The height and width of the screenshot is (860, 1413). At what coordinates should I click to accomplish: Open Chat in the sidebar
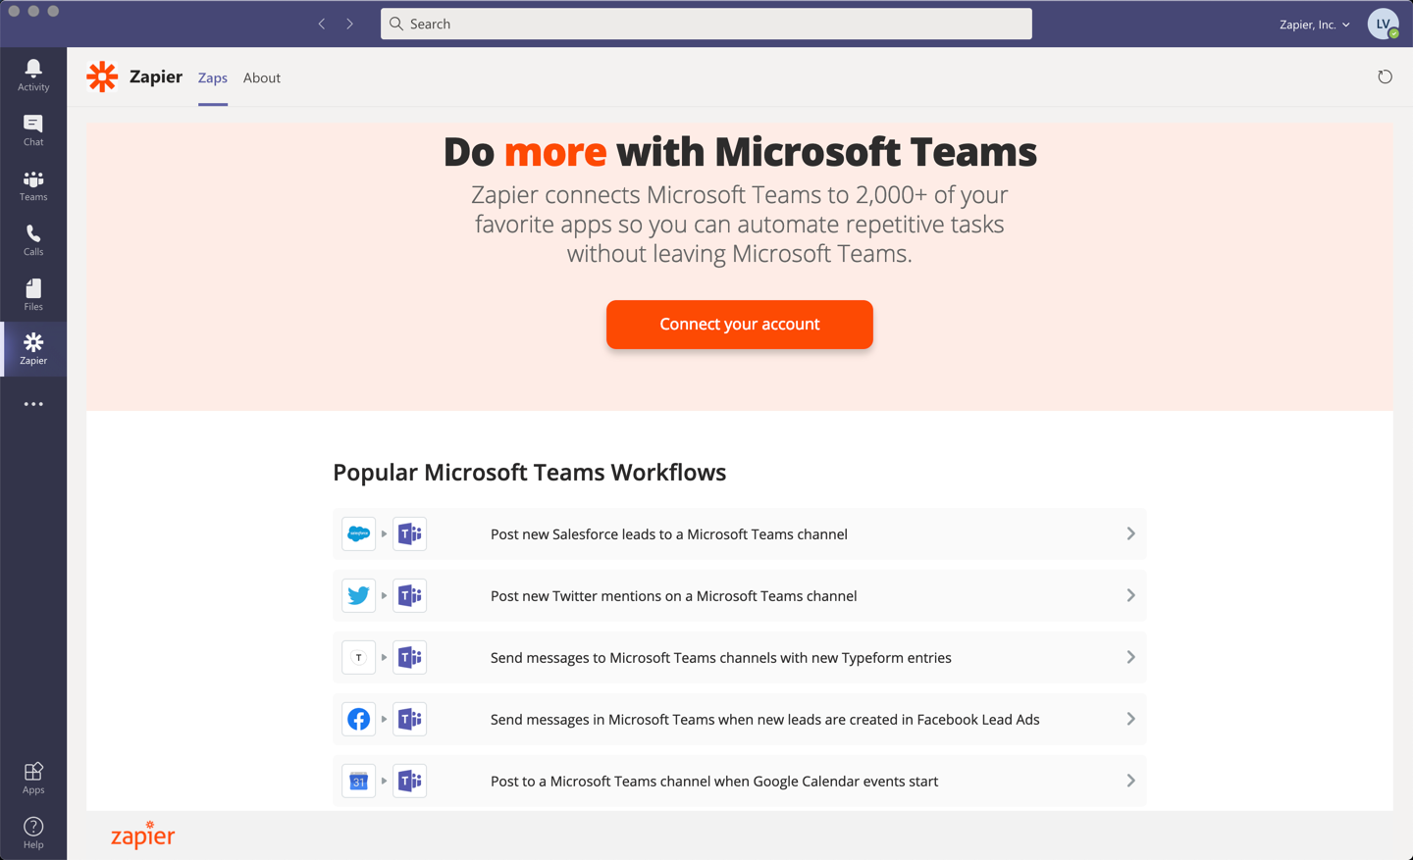(33, 129)
